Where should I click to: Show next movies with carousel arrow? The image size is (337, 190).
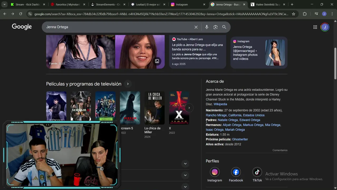tap(189, 108)
